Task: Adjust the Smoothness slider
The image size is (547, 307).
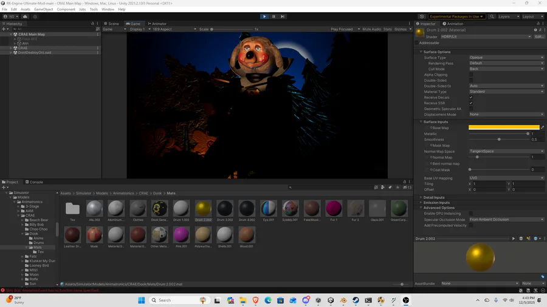Action: tap(499, 139)
